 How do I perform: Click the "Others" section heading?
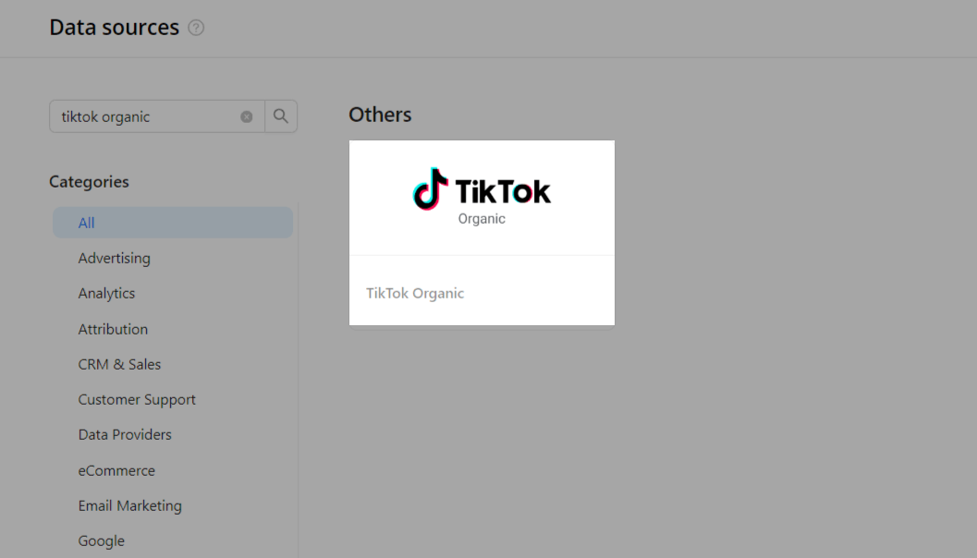pyautogui.click(x=380, y=115)
